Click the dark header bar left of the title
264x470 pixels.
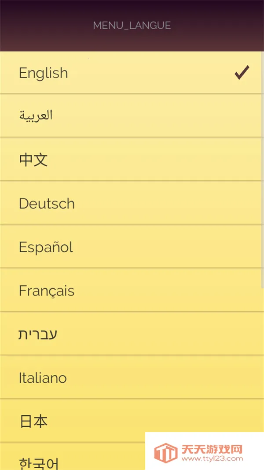(44, 26)
